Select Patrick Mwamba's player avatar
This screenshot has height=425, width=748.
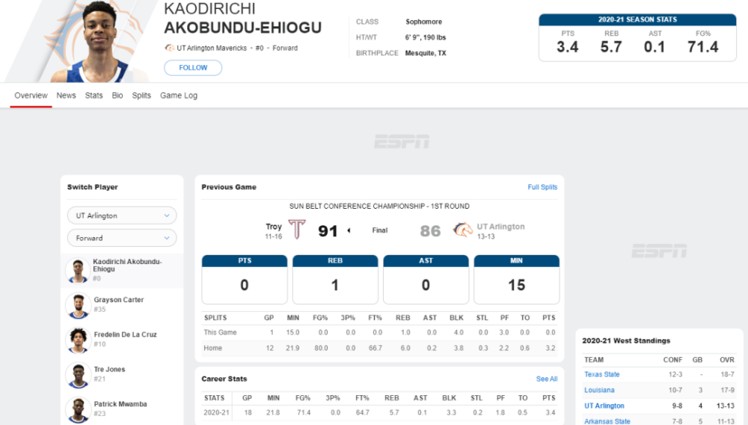point(78,410)
